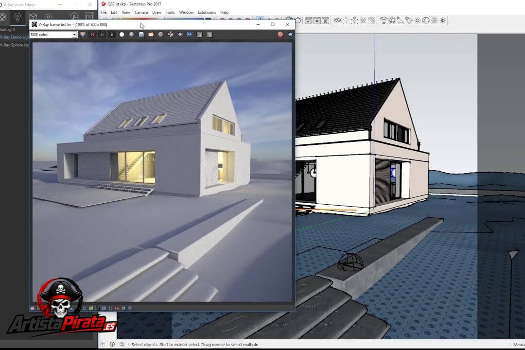The height and width of the screenshot is (350, 525).
Task: Toggle the blue channel B button
Action: click(112, 35)
